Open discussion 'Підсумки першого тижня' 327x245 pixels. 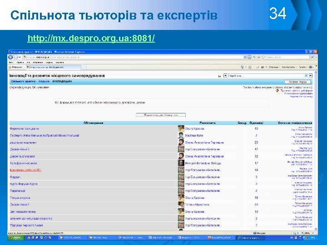26,225
